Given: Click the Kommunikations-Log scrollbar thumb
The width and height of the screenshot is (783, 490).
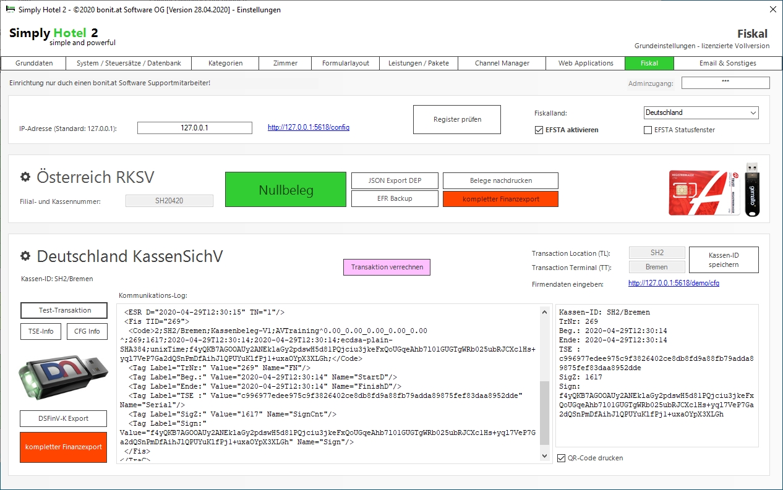Looking at the screenshot, I should click(x=544, y=413).
